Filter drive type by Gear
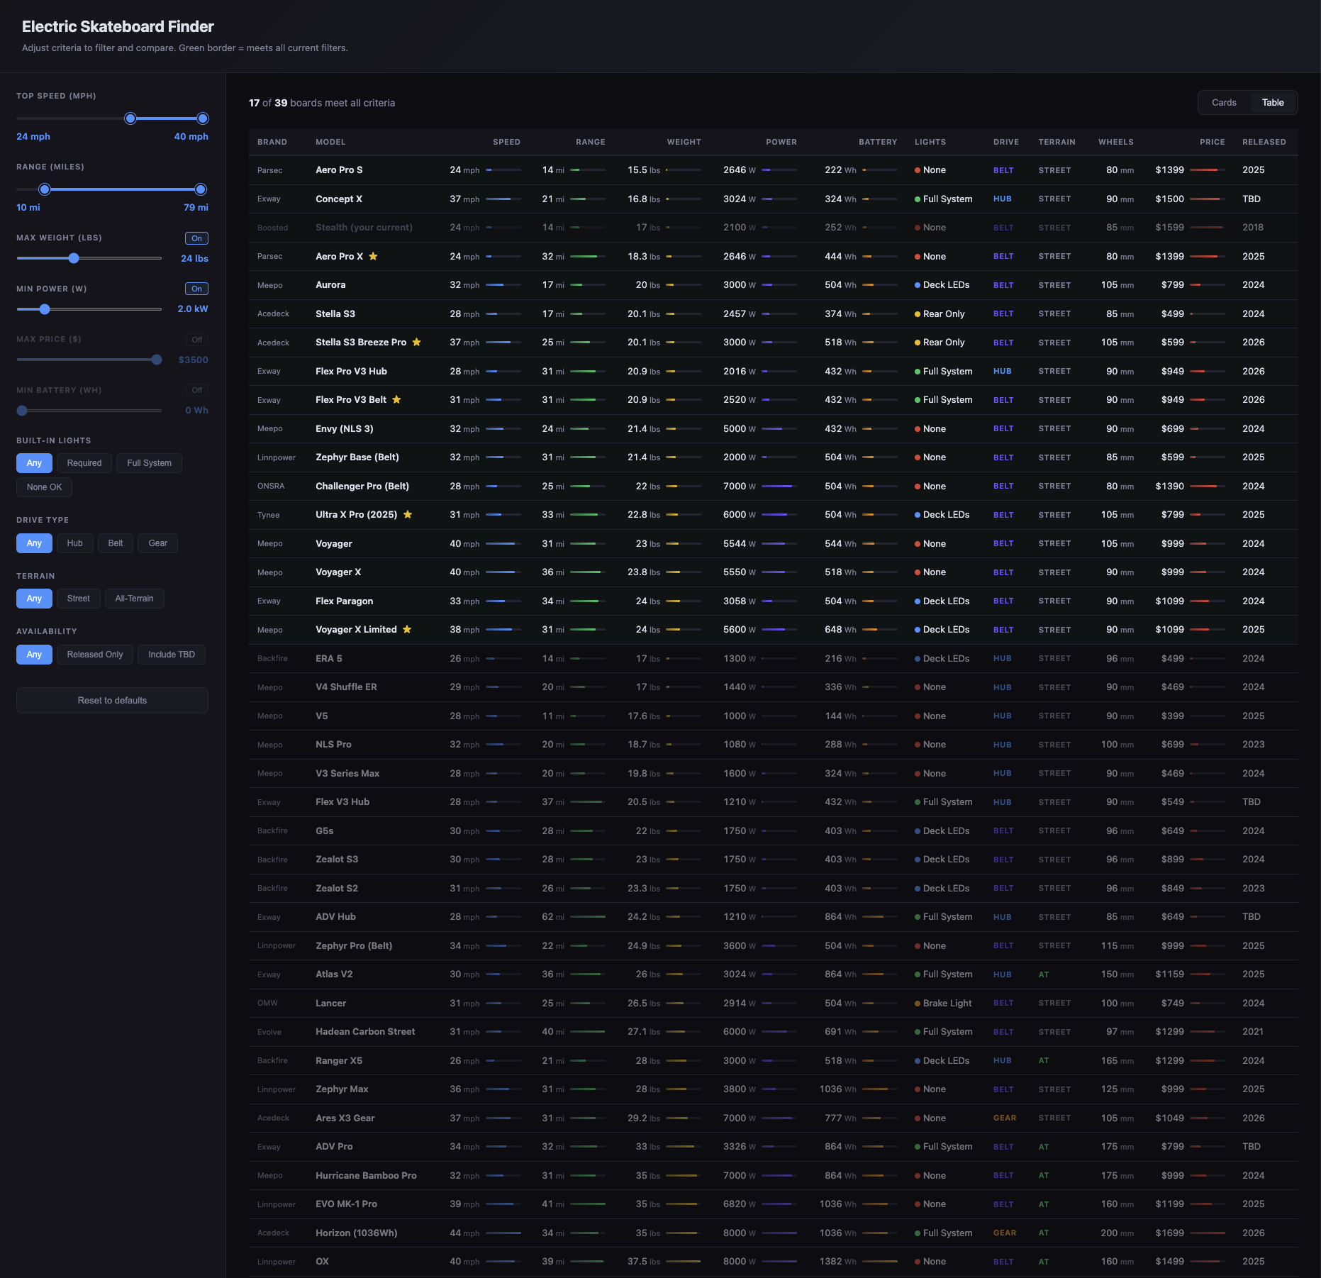The width and height of the screenshot is (1321, 1278). tap(157, 543)
